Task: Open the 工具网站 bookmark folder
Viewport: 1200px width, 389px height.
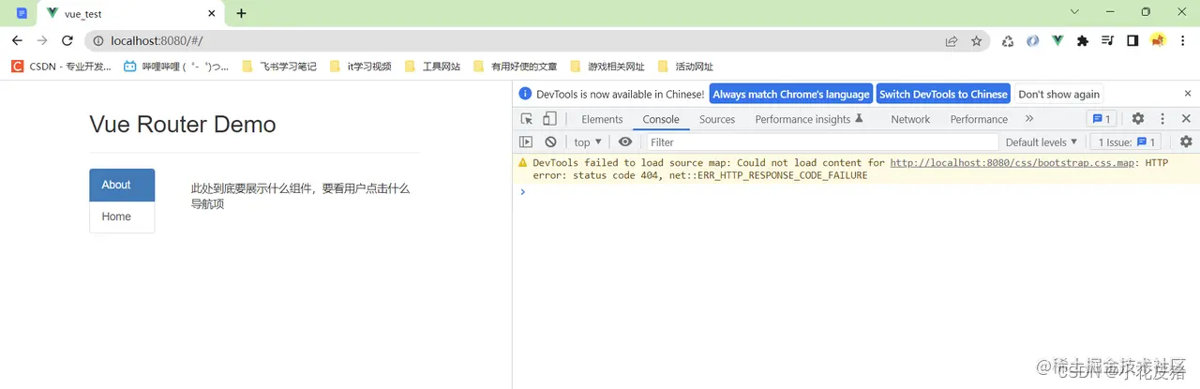Action: tap(432, 67)
